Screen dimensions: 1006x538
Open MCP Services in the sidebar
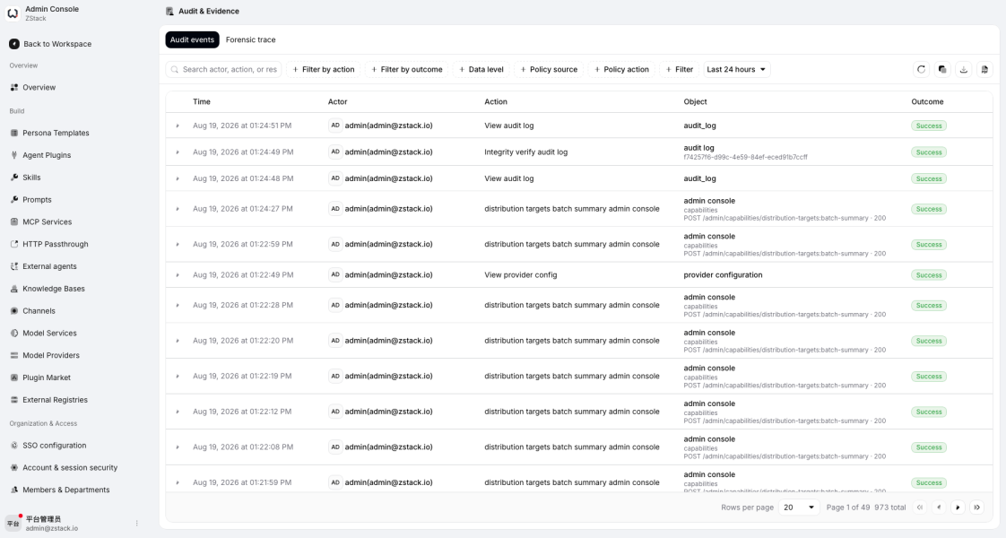click(47, 221)
